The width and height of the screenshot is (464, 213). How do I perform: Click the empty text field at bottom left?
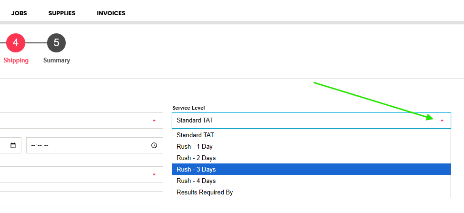(81, 199)
